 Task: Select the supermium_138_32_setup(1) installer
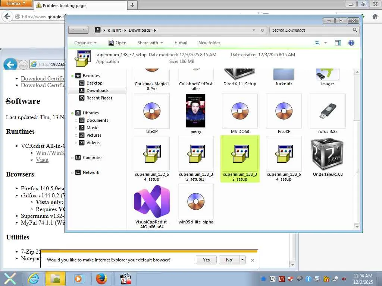[x=195, y=159]
